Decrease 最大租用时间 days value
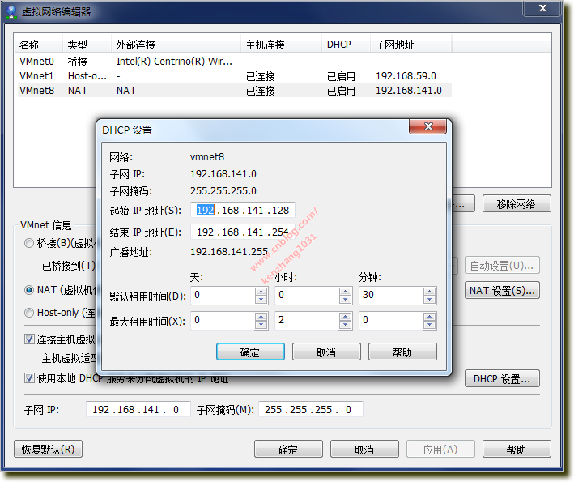 tap(261, 325)
